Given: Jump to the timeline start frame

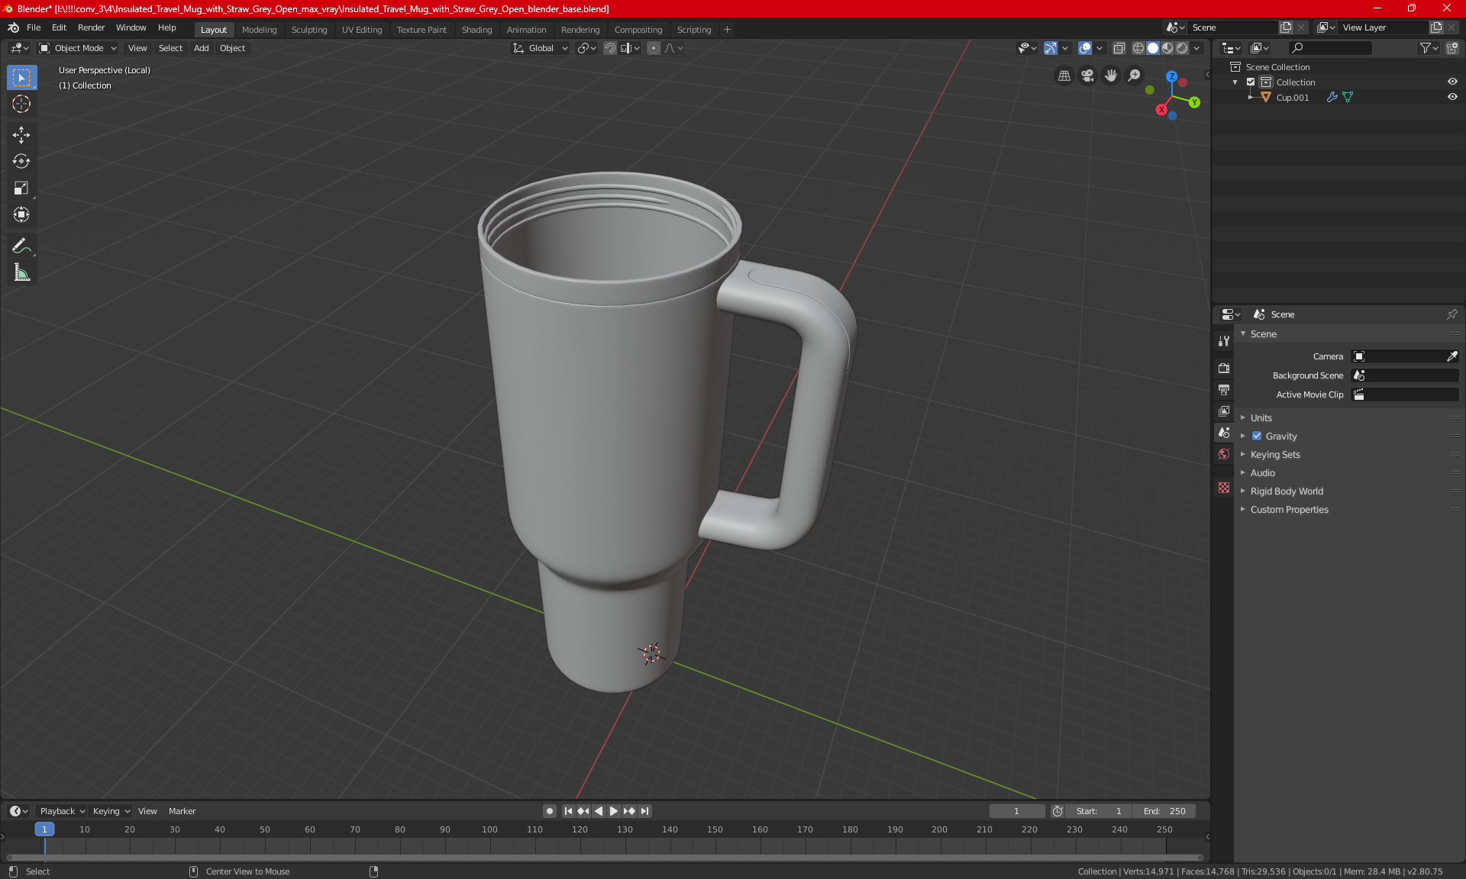Looking at the screenshot, I should 568,811.
